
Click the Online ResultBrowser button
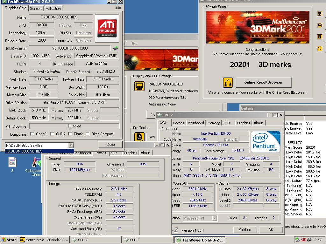(263, 82)
